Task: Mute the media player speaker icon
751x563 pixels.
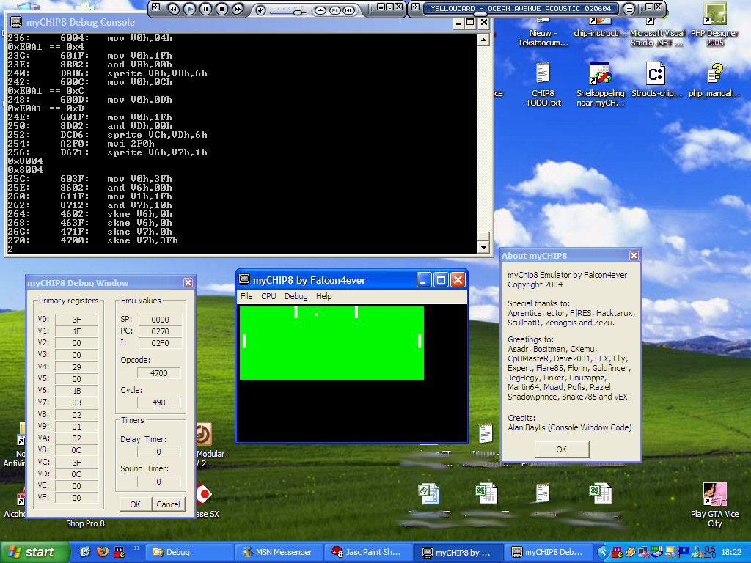Action: tap(260, 10)
